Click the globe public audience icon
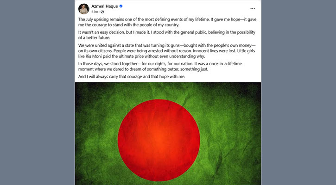This screenshot has height=185, width=336. click(102, 12)
